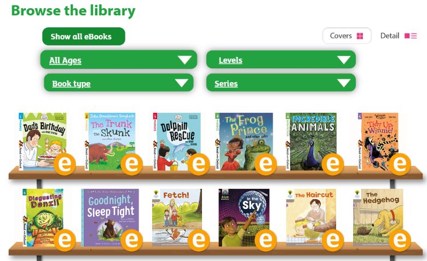Select Tidy Up, Winnie! book cover
427x261 pixels.
tap(378, 142)
